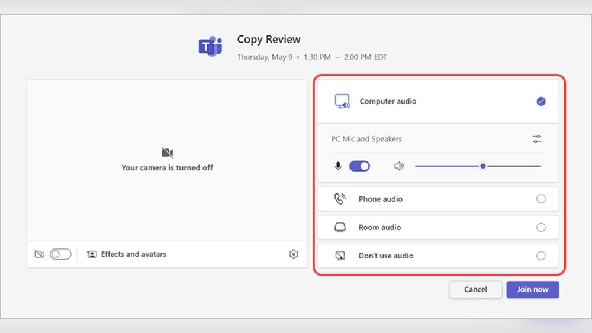Click the PC Mic and Speakers label
The height and width of the screenshot is (333, 592).
click(366, 139)
